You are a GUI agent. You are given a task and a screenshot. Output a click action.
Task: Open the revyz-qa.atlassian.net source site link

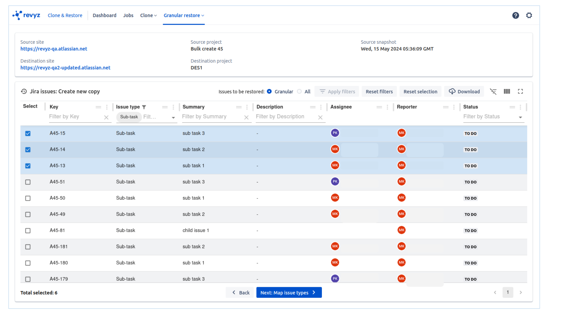click(x=54, y=49)
